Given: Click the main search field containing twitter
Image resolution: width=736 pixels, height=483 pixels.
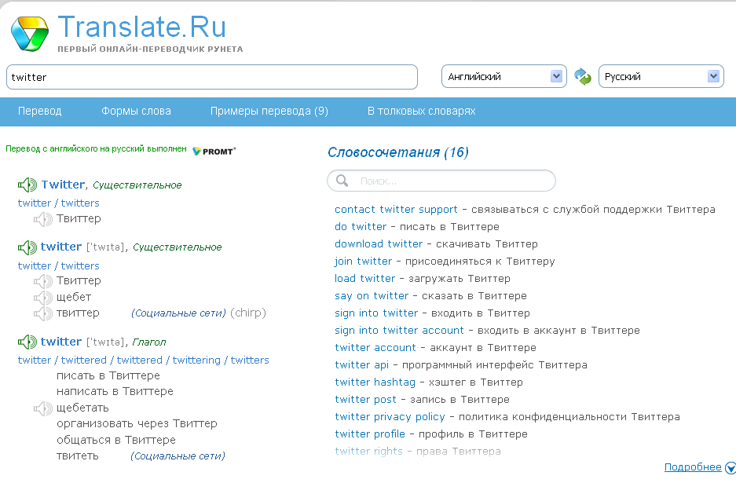Looking at the screenshot, I should click(x=212, y=77).
